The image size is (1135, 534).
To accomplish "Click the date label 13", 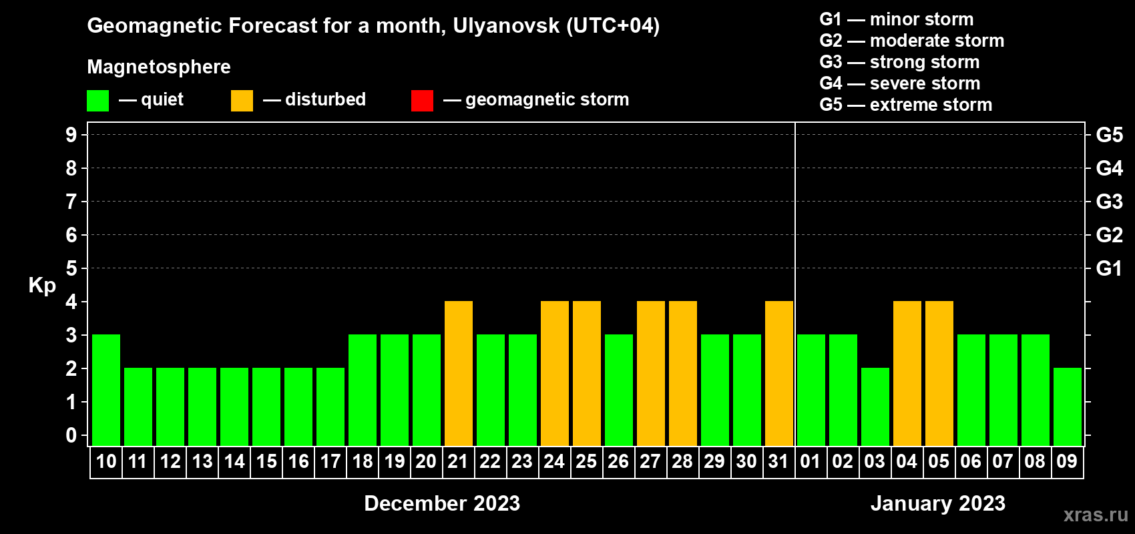I will pyautogui.click(x=202, y=462).
